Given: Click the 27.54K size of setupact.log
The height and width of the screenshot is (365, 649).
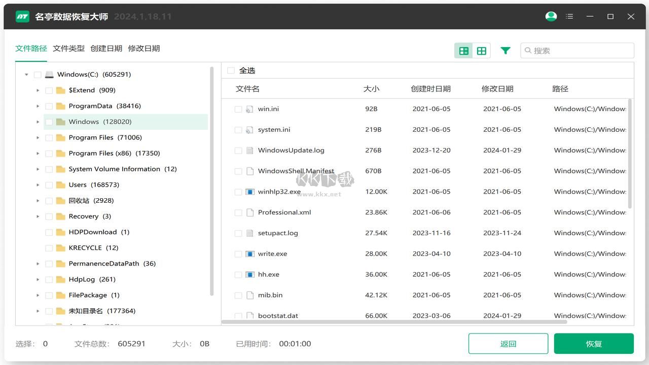Looking at the screenshot, I should pyautogui.click(x=376, y=233).
